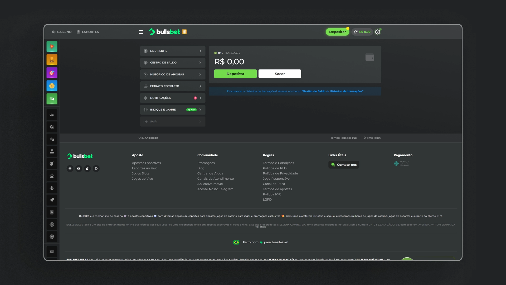Open the orange trophy sidebar tile
Image resolution: width=506 pixels, height=285 pixels.
[52, 60]
